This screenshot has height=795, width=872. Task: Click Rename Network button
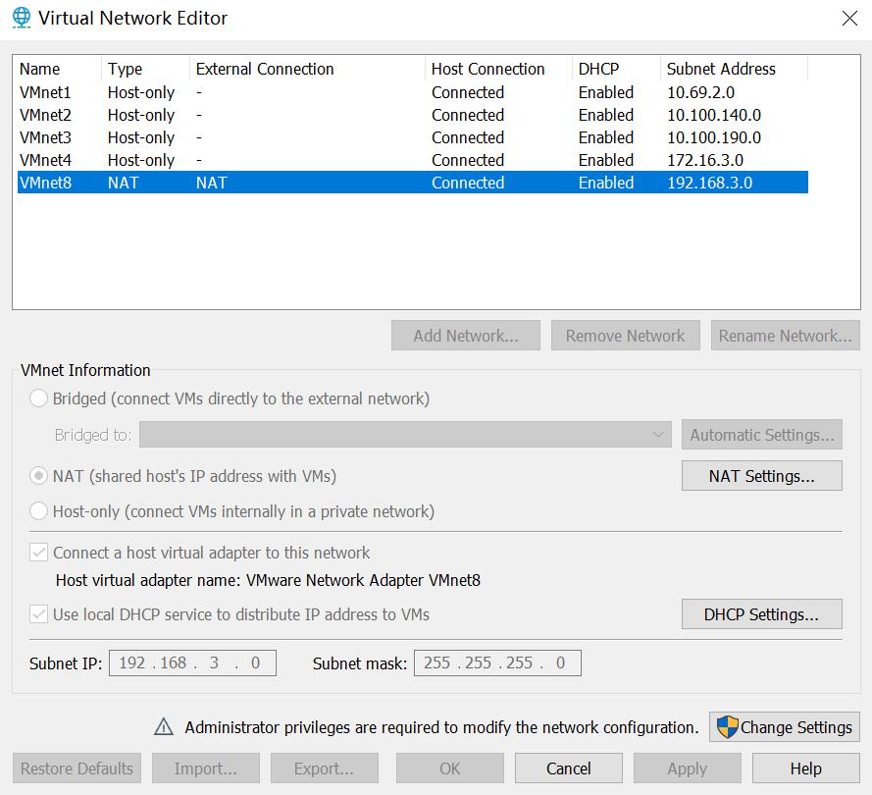[786, 336]
